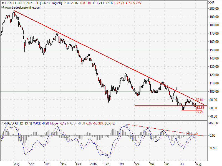Click the 87,81 trendline price label
Screen dimensions: 222x166
point(200,100)
